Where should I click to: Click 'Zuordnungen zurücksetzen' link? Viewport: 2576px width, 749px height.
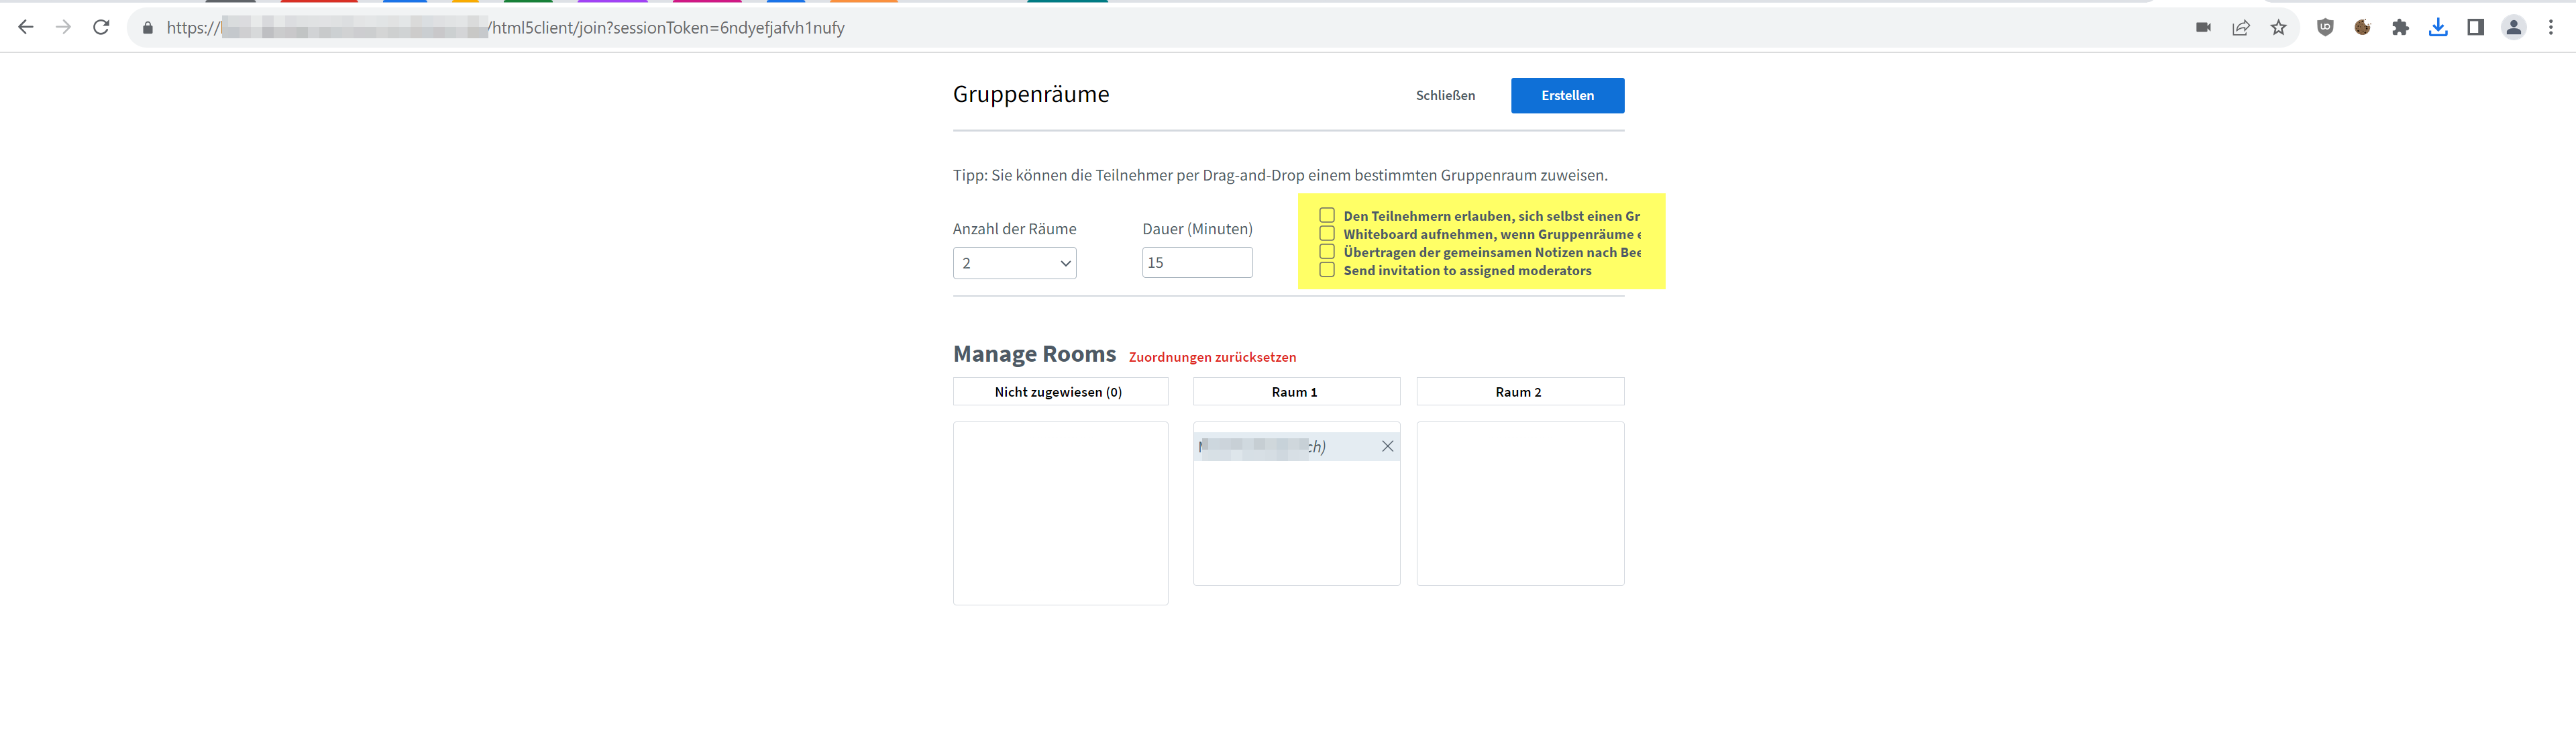[1212, 357]
